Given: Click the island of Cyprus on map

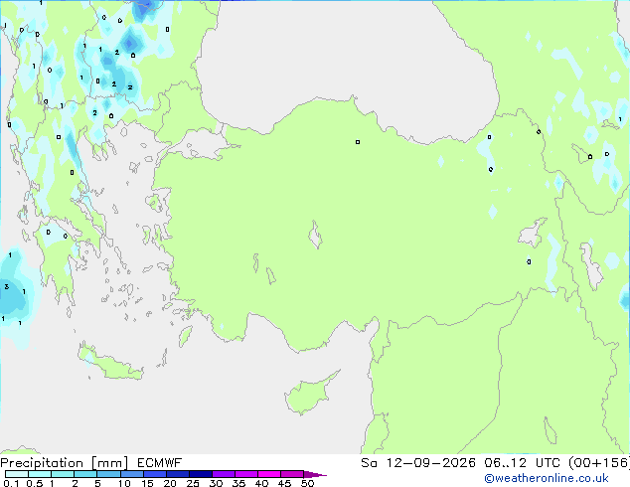Looking at the screenshot, I should tap(309, 394).
